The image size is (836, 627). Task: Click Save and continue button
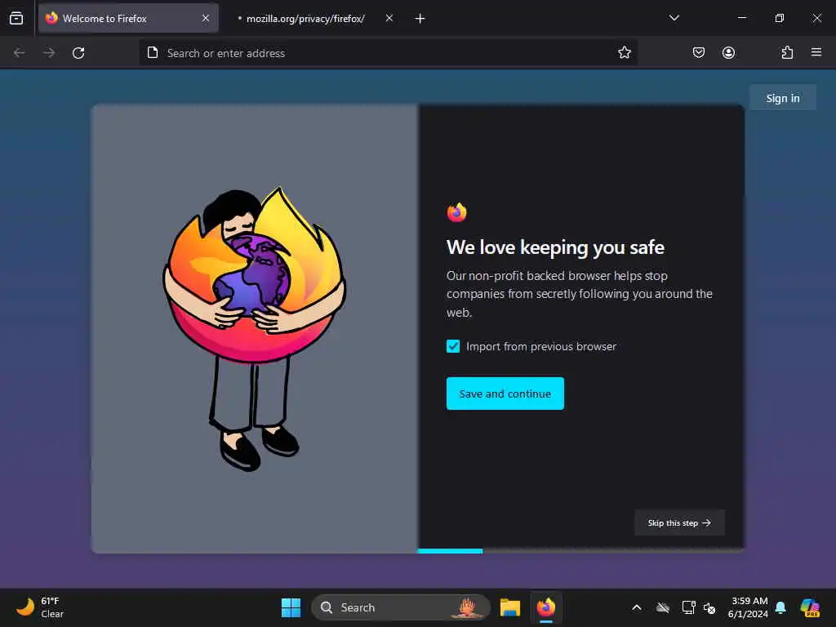(x=505, y=394)
